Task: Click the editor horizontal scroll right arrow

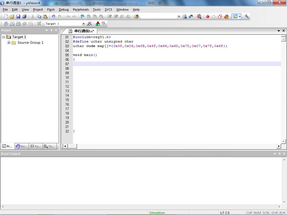Action: pyautogui.click(x=279, y=146)
